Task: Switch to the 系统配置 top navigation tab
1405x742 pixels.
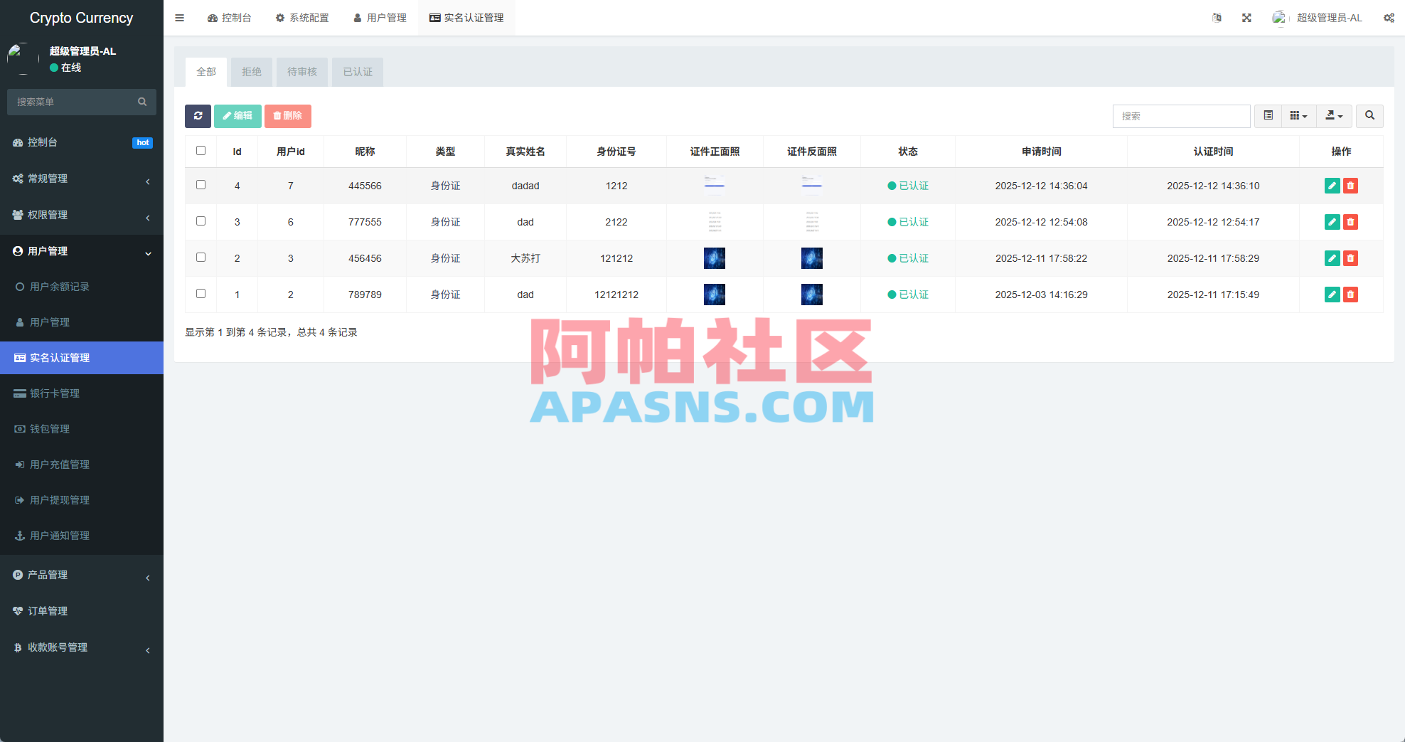Action: coord(302,18)
